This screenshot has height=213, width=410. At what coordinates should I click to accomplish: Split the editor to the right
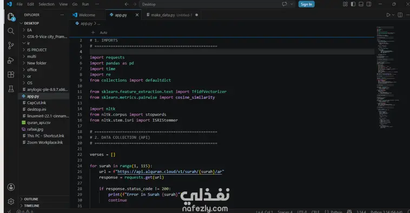coord(400,15)
